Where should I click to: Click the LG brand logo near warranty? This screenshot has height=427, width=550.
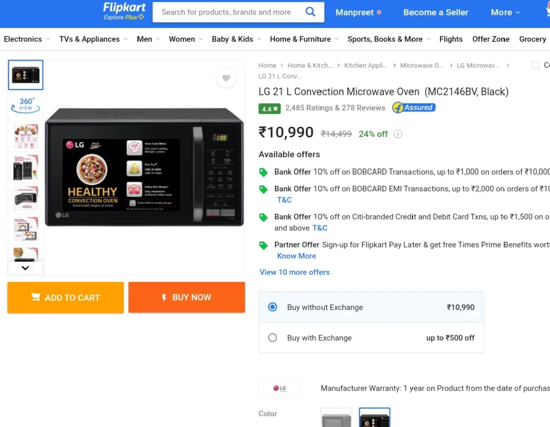click(x=279, y=389)
